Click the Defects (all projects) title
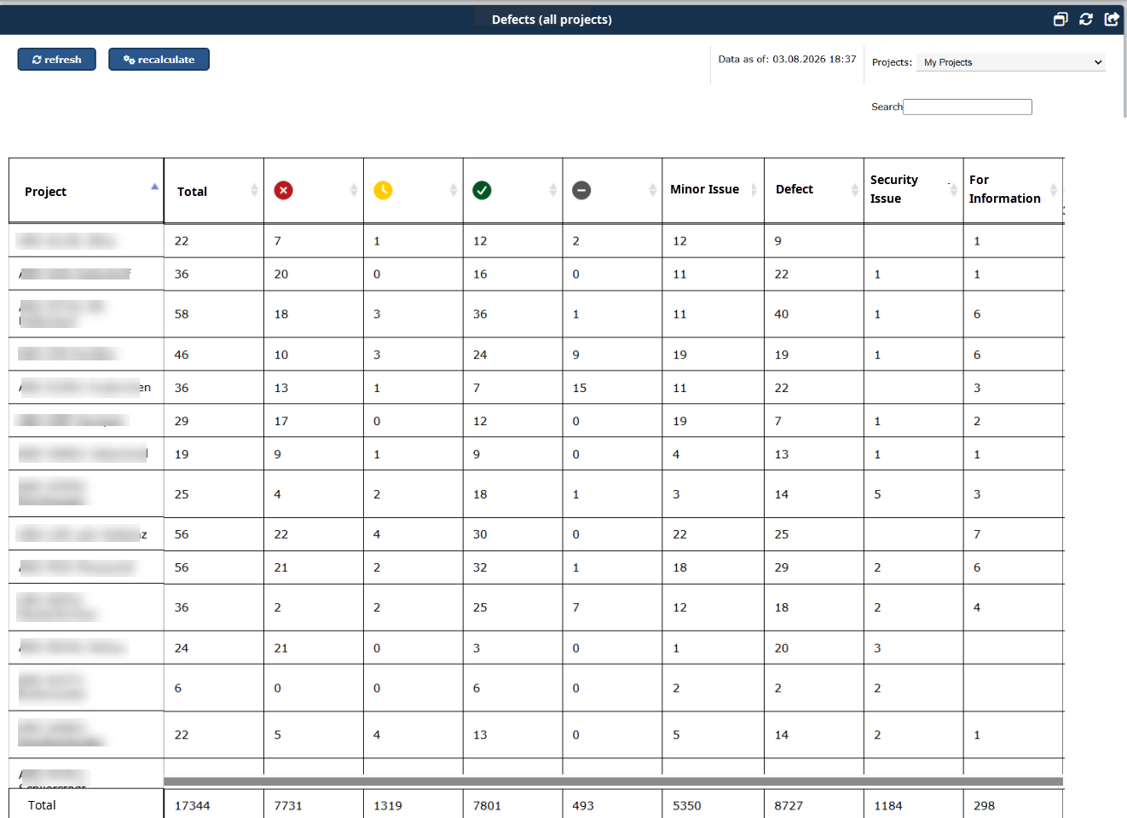Image resolution: width=1127 pixels, height=818 pixels. click(552, 20)
